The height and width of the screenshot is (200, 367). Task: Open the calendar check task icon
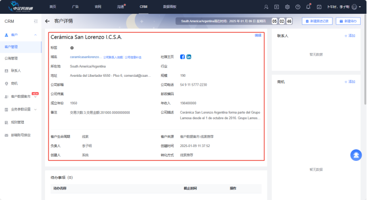[319, 7]
